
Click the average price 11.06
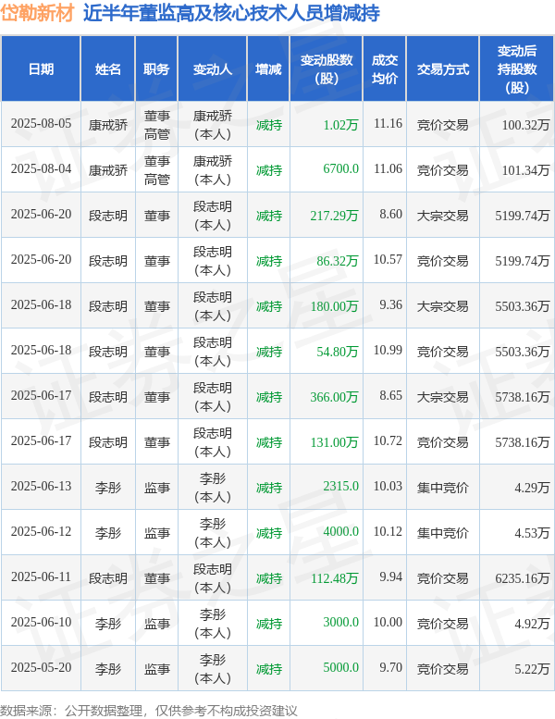[x=388, y=169]
